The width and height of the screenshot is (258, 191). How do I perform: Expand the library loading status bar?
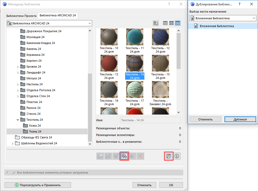coord(7,172)
